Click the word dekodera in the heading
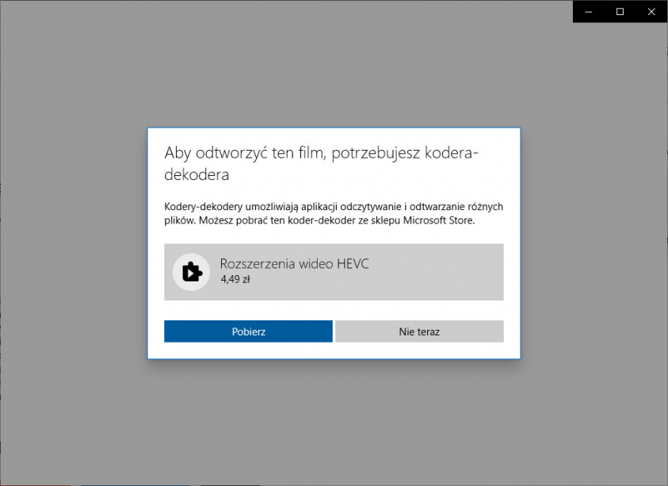Viewport: 668px width, 486px height. click(x=197, y=174)
